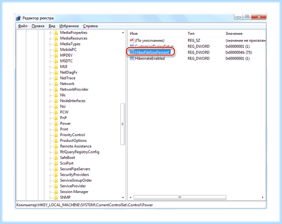Click the horizontal scrollbar thumb in values pane
Viewport: 282px width, 224px height.
coord(180,197)
